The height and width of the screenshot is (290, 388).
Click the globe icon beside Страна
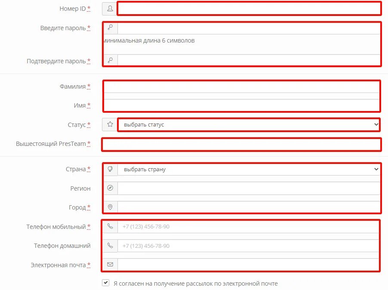(x=111, y=169)
